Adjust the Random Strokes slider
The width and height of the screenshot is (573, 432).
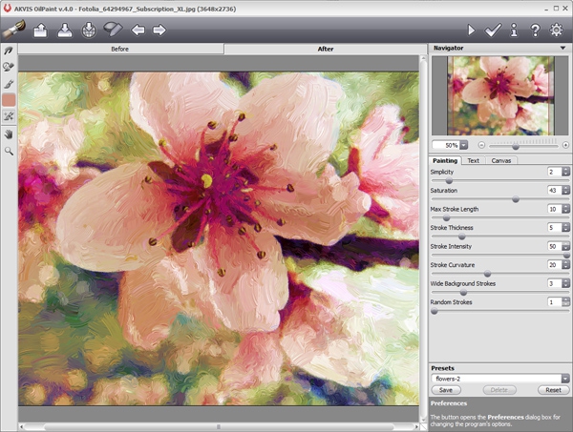[x=435, y=311]
